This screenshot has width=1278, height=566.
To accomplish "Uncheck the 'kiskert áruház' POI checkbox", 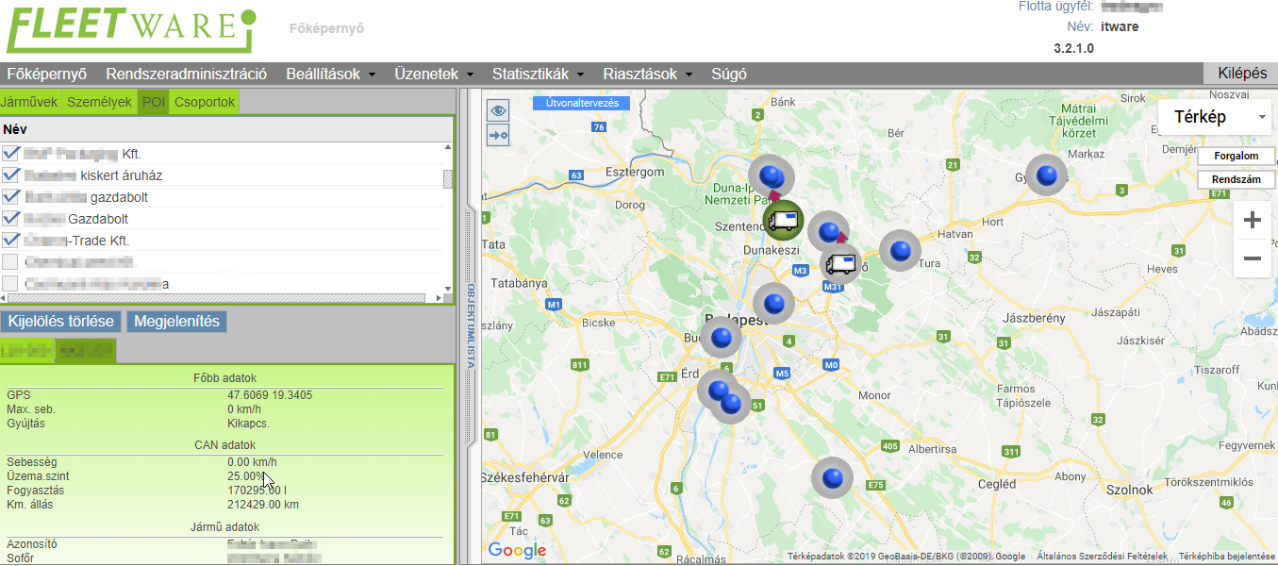I will pyautogui.click(x=11, y=175).
